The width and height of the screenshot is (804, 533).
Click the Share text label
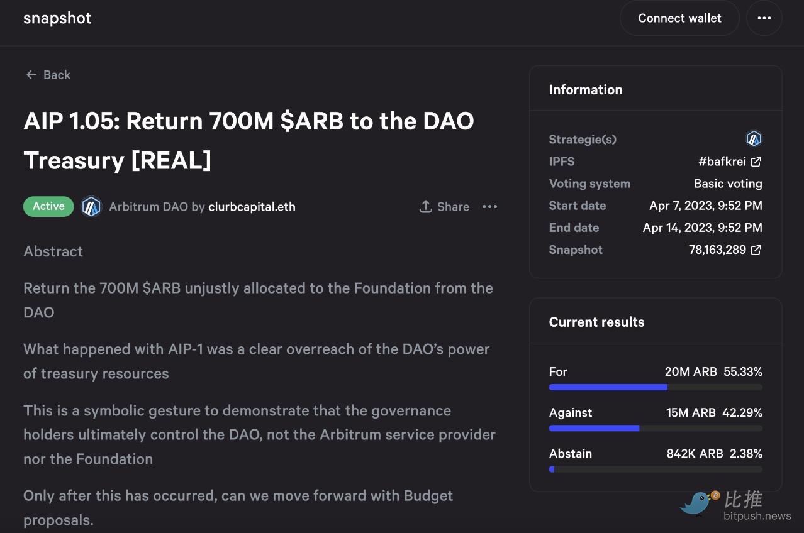tap(453, 207)
